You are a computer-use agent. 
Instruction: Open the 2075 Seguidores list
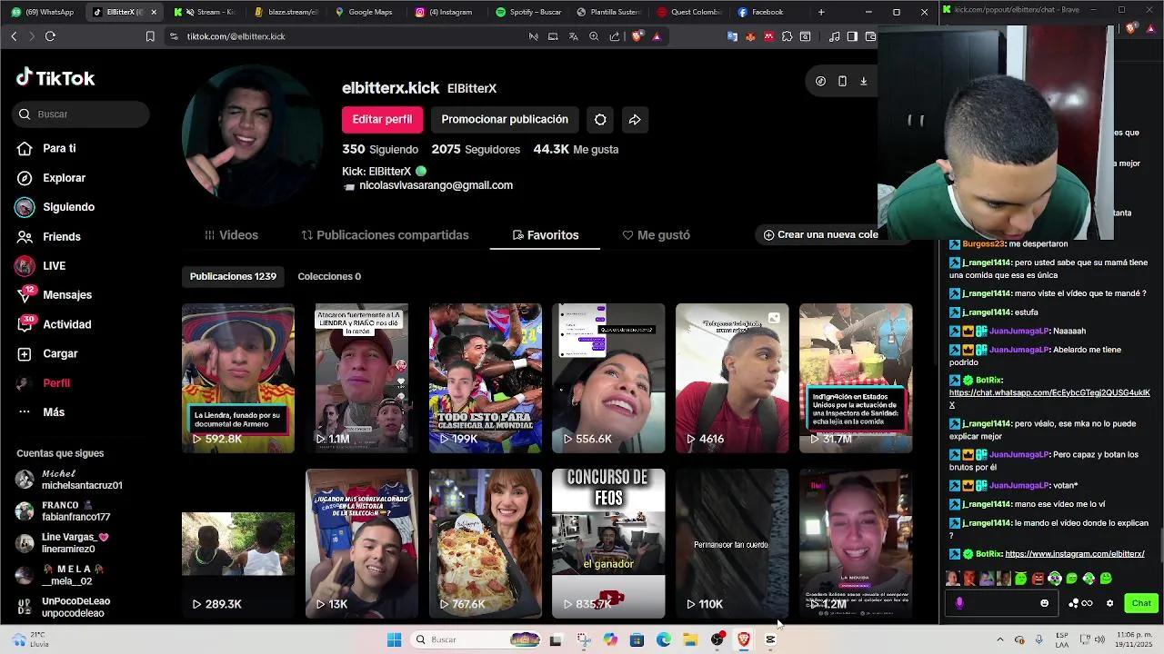(x=476, y=149)
